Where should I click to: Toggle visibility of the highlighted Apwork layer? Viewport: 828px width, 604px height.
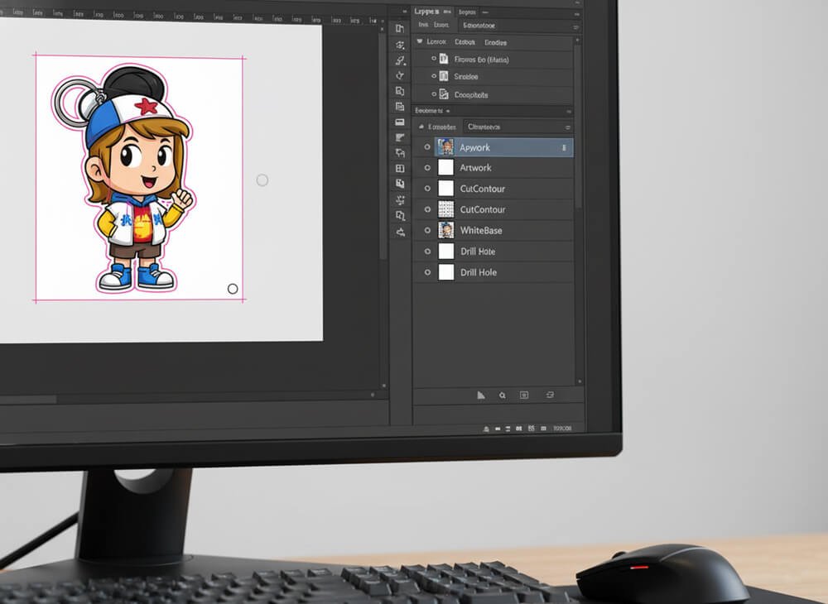(x=427, y=147)
